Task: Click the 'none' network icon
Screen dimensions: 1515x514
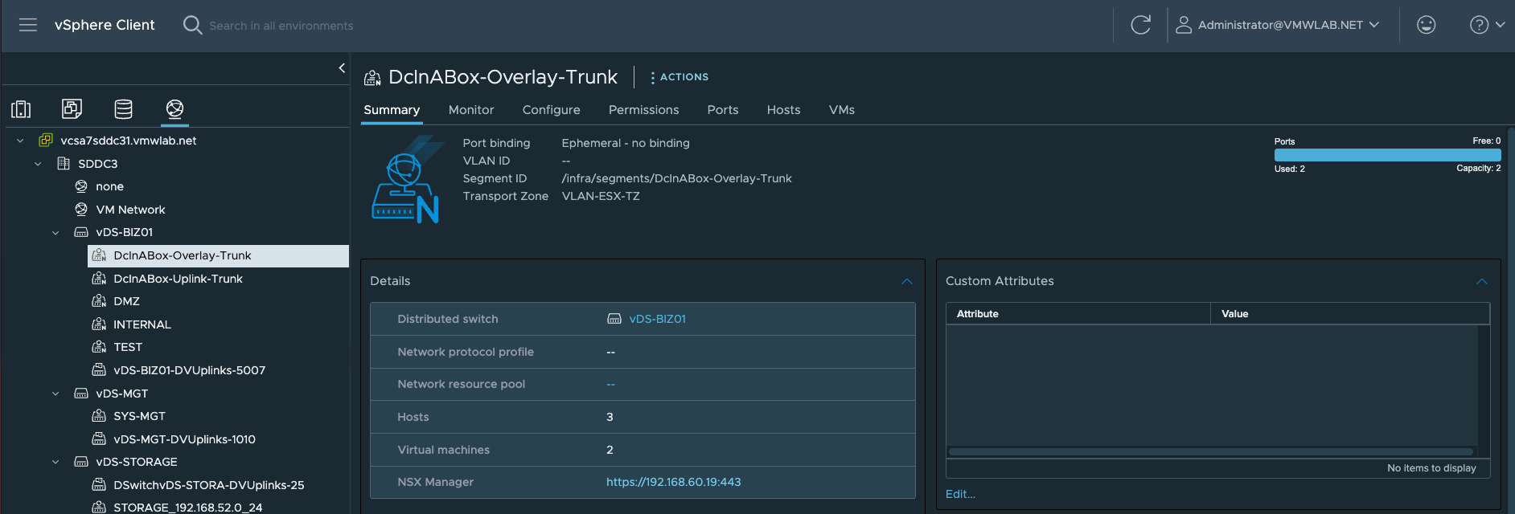Action: pos(81,186)
